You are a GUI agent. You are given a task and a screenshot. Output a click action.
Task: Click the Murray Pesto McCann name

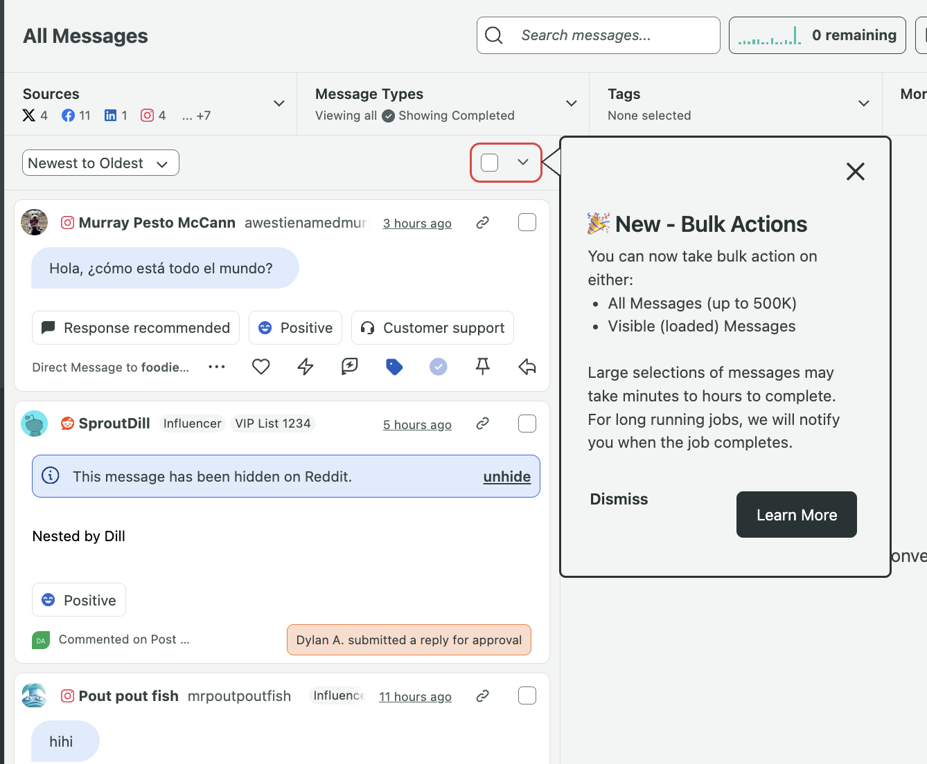157,222
